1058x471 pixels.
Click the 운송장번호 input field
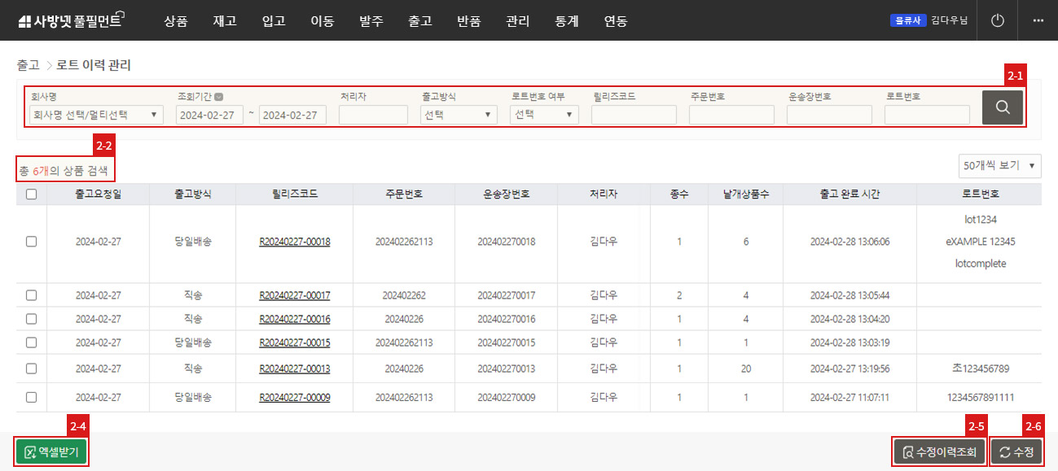829,115
